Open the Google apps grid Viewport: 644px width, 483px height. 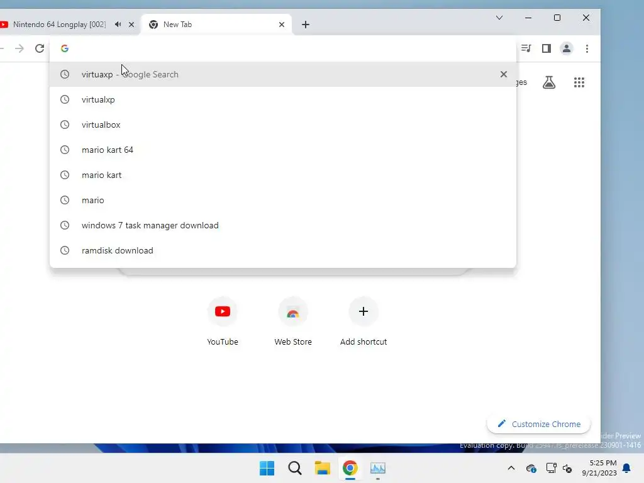pos(579,82)
